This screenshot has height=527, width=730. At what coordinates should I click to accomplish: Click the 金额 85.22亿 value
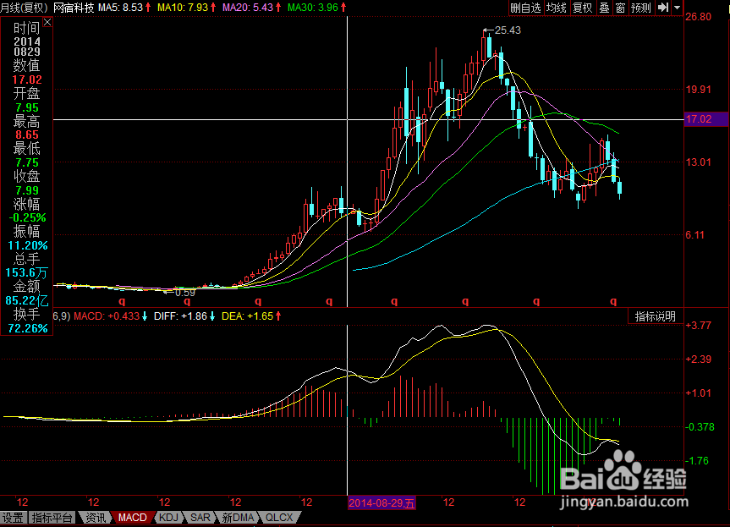(27, 300)
